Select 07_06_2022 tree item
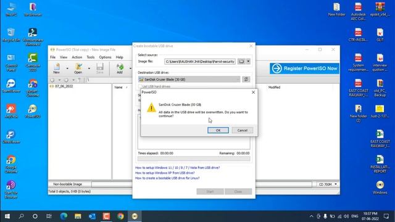Image resolution: width=395 pixels, height=222 pixels. pyautogui.click(x=64, y=86)
